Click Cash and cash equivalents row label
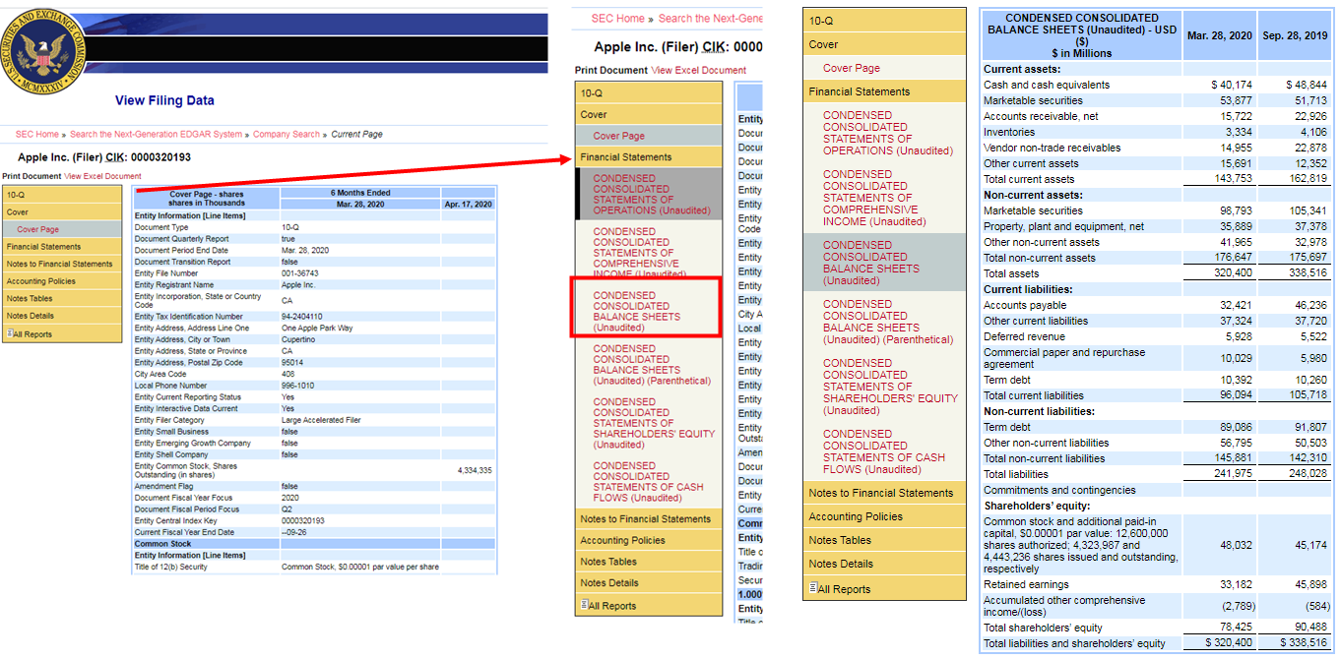 point(1047,85)
